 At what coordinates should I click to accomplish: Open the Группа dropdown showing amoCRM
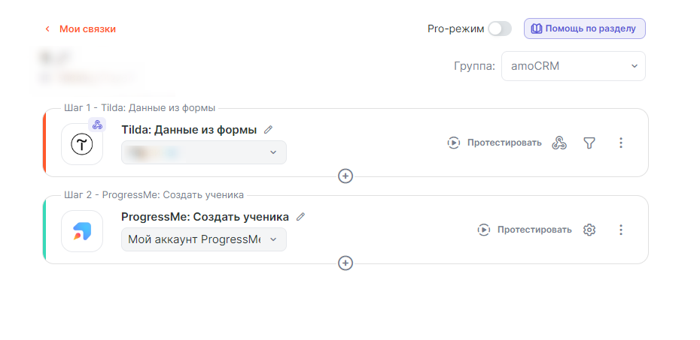(x=573, y=66)
